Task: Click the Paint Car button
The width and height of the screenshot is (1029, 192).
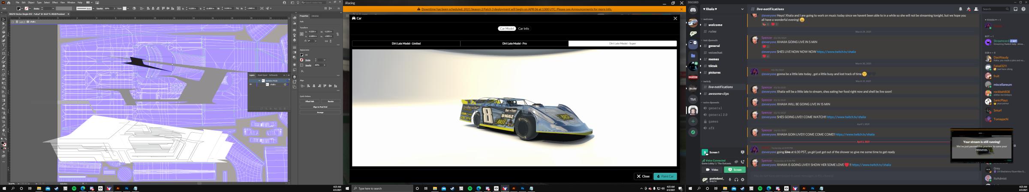Action: click(x=665, y=176)
